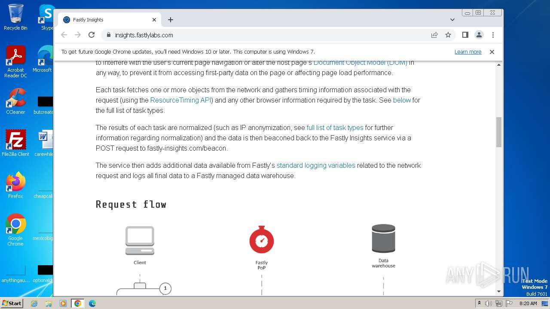
Task: Open the standard logging variables link
Action: (x=316, y=166)
